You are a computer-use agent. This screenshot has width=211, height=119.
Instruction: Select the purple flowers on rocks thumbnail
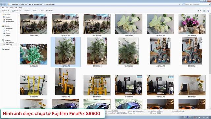[x=192, y=24]
